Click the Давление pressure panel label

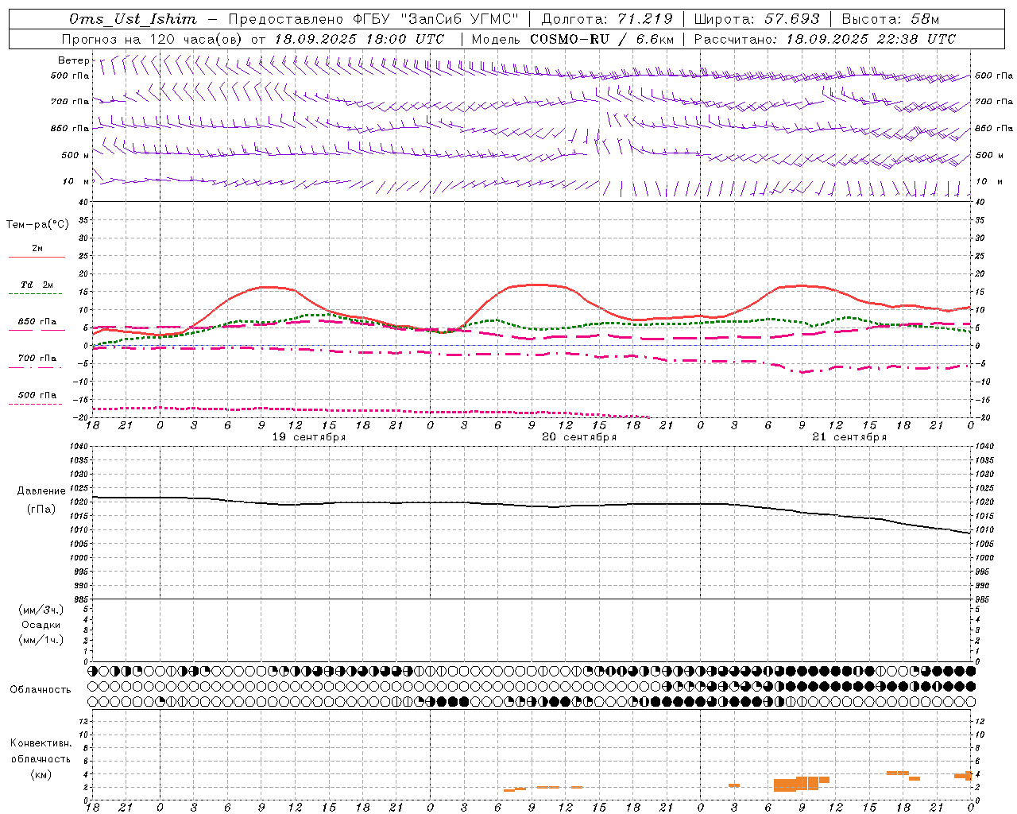(40, 491)
